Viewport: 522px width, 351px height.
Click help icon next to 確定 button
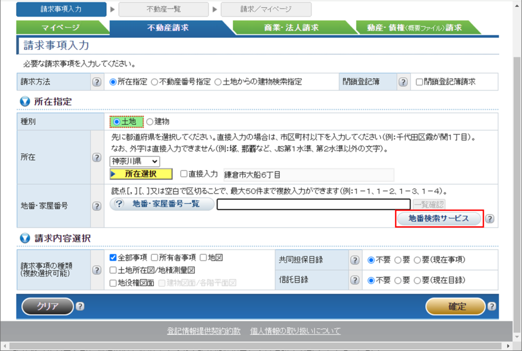491,306
